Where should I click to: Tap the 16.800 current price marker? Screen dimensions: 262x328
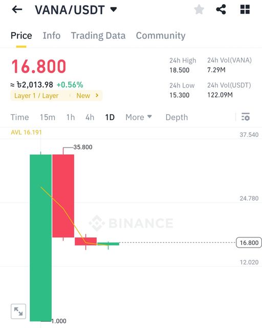pyautogui.click(x=249, y=242)
